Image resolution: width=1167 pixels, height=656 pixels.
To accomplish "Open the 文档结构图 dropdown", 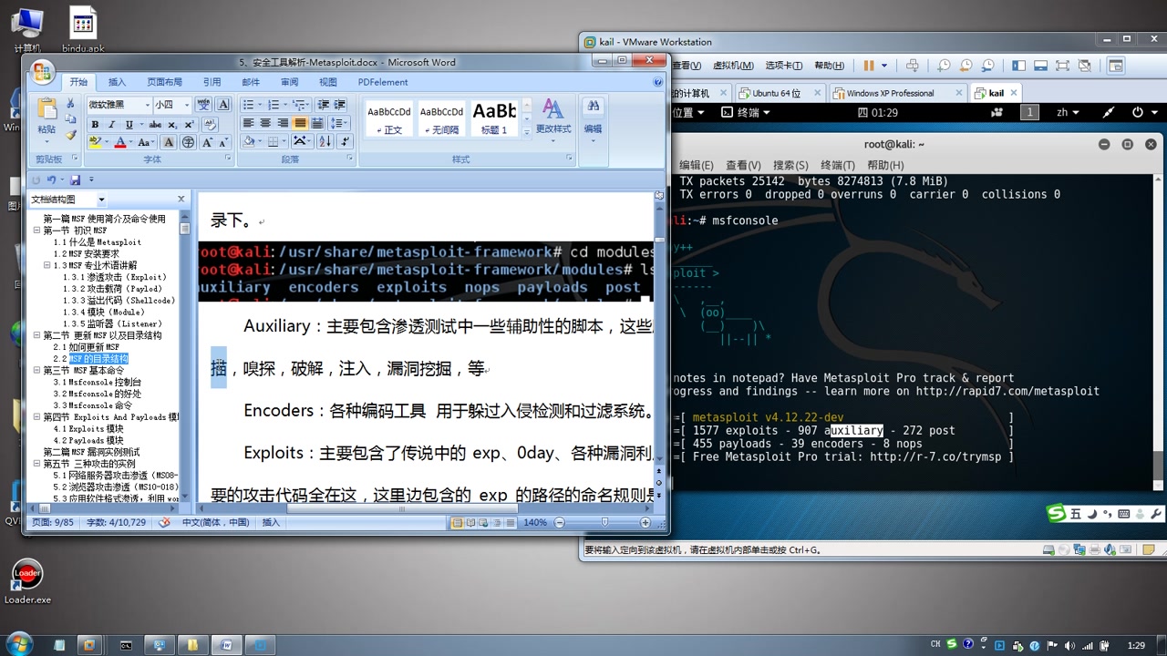I will [x=101, y=200].
